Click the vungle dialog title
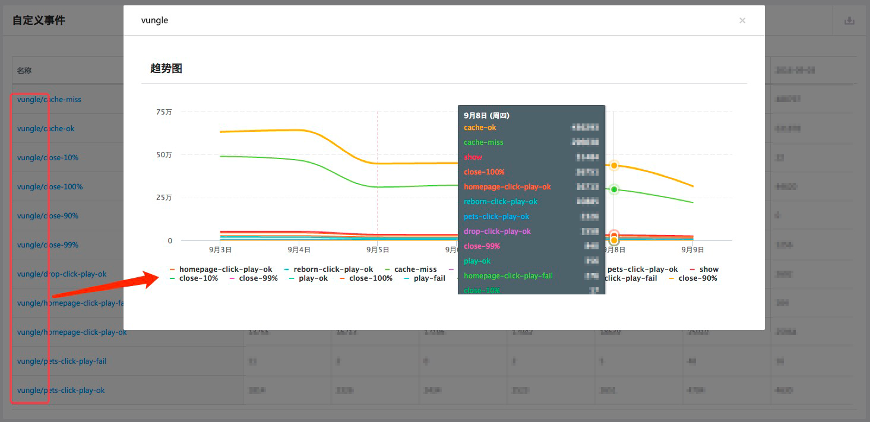870x422 pixels. tap(154, 21)
